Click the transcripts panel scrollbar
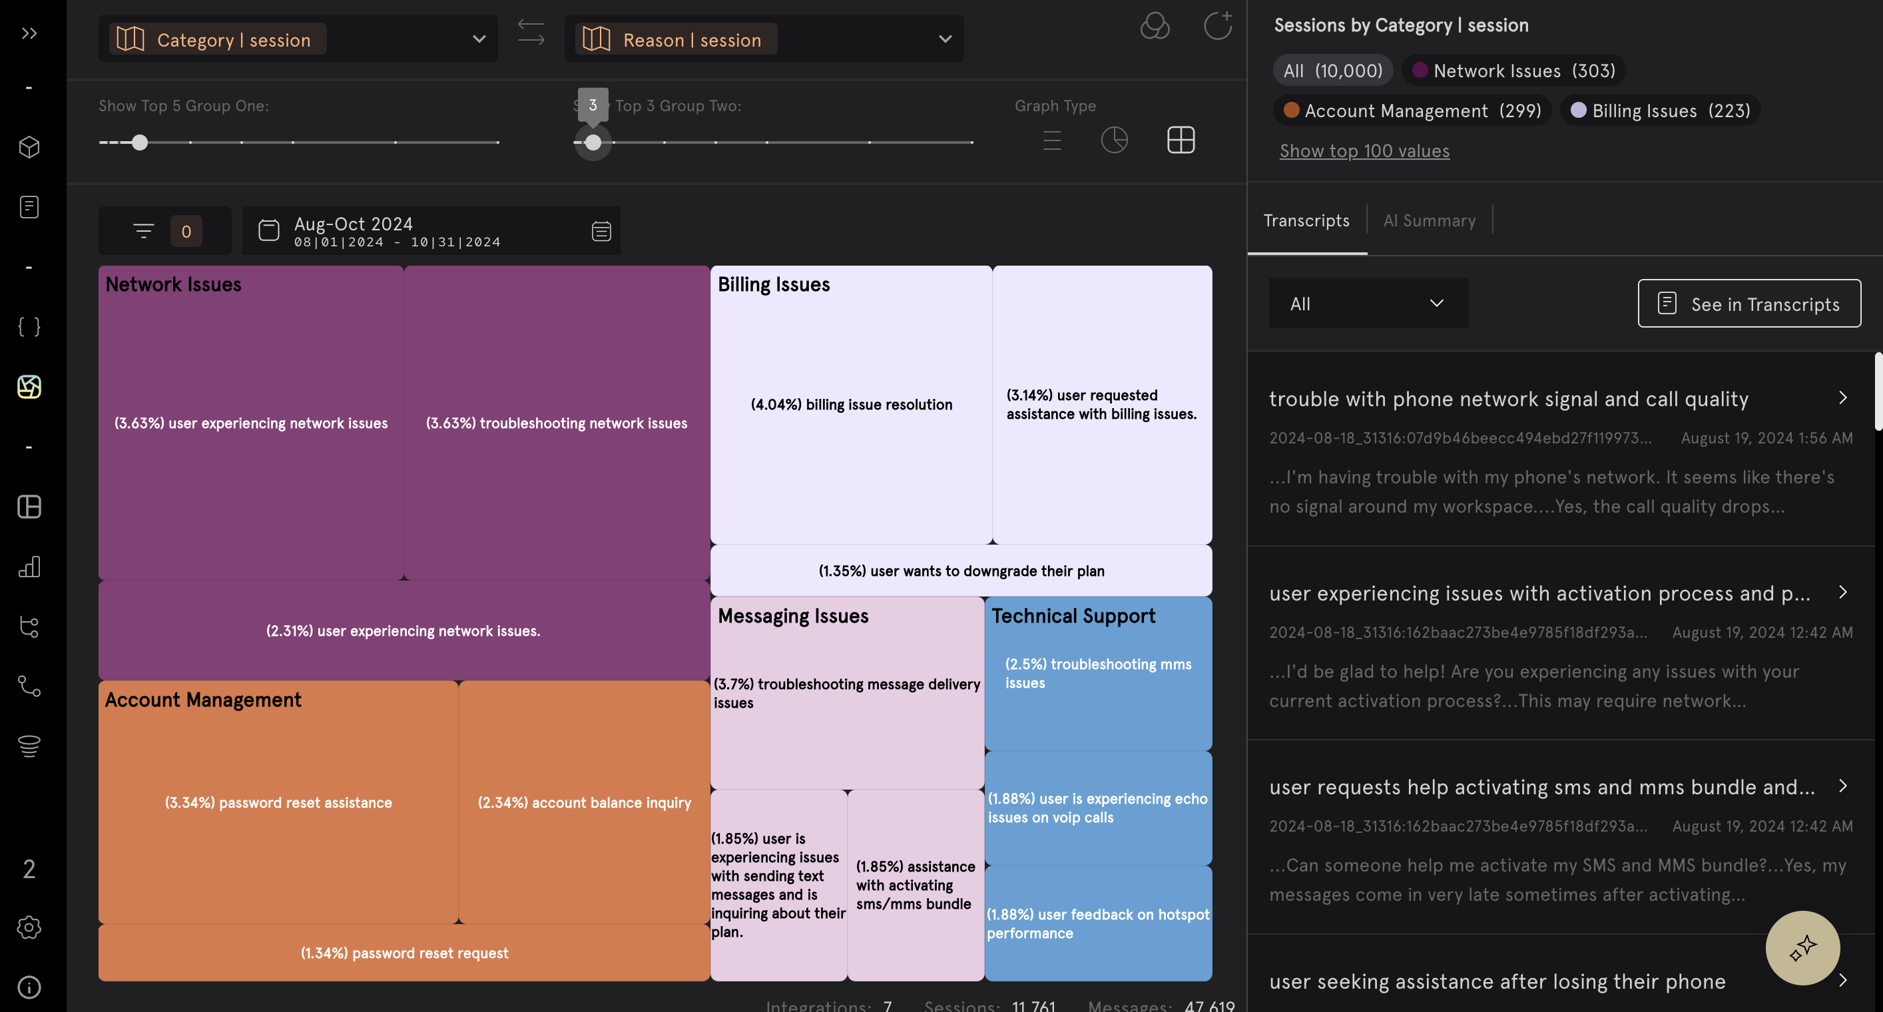This screenshot has width=1883, height=1012. point(1878,391)
